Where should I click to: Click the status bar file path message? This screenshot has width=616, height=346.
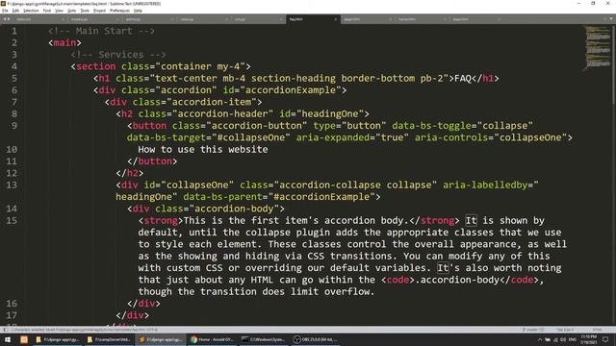85,330
